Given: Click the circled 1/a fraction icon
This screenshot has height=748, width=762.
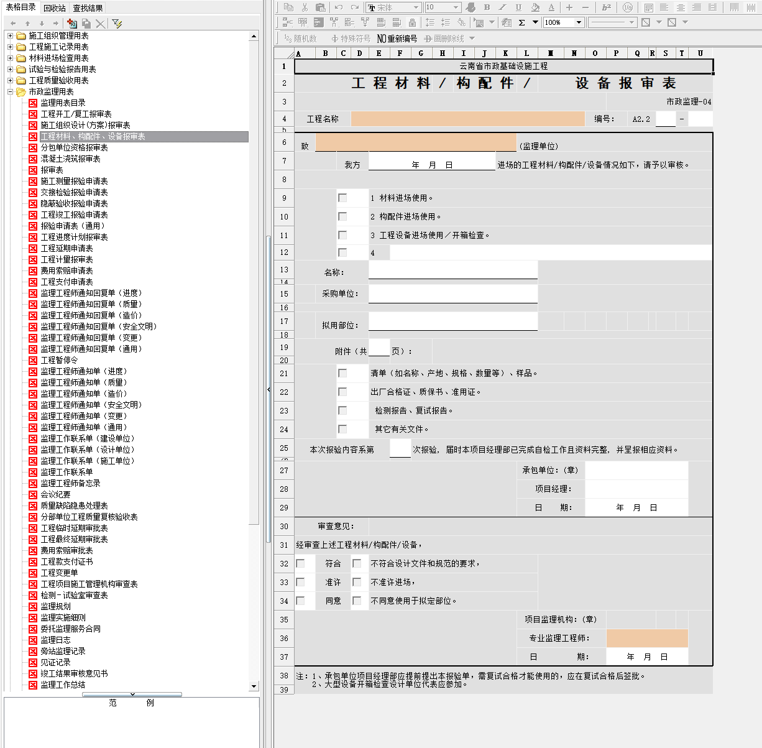Looking at the screenshot, I should pyautogui.click(x=628, y=7).
